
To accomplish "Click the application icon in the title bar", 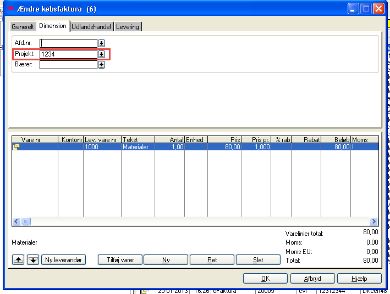I will pos(10,8).
